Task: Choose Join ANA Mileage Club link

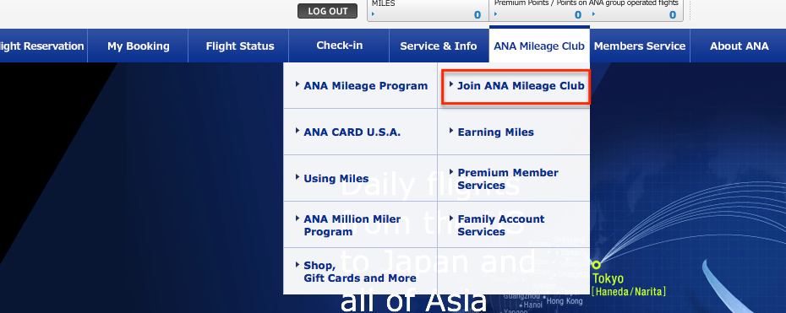Action: 521,85
